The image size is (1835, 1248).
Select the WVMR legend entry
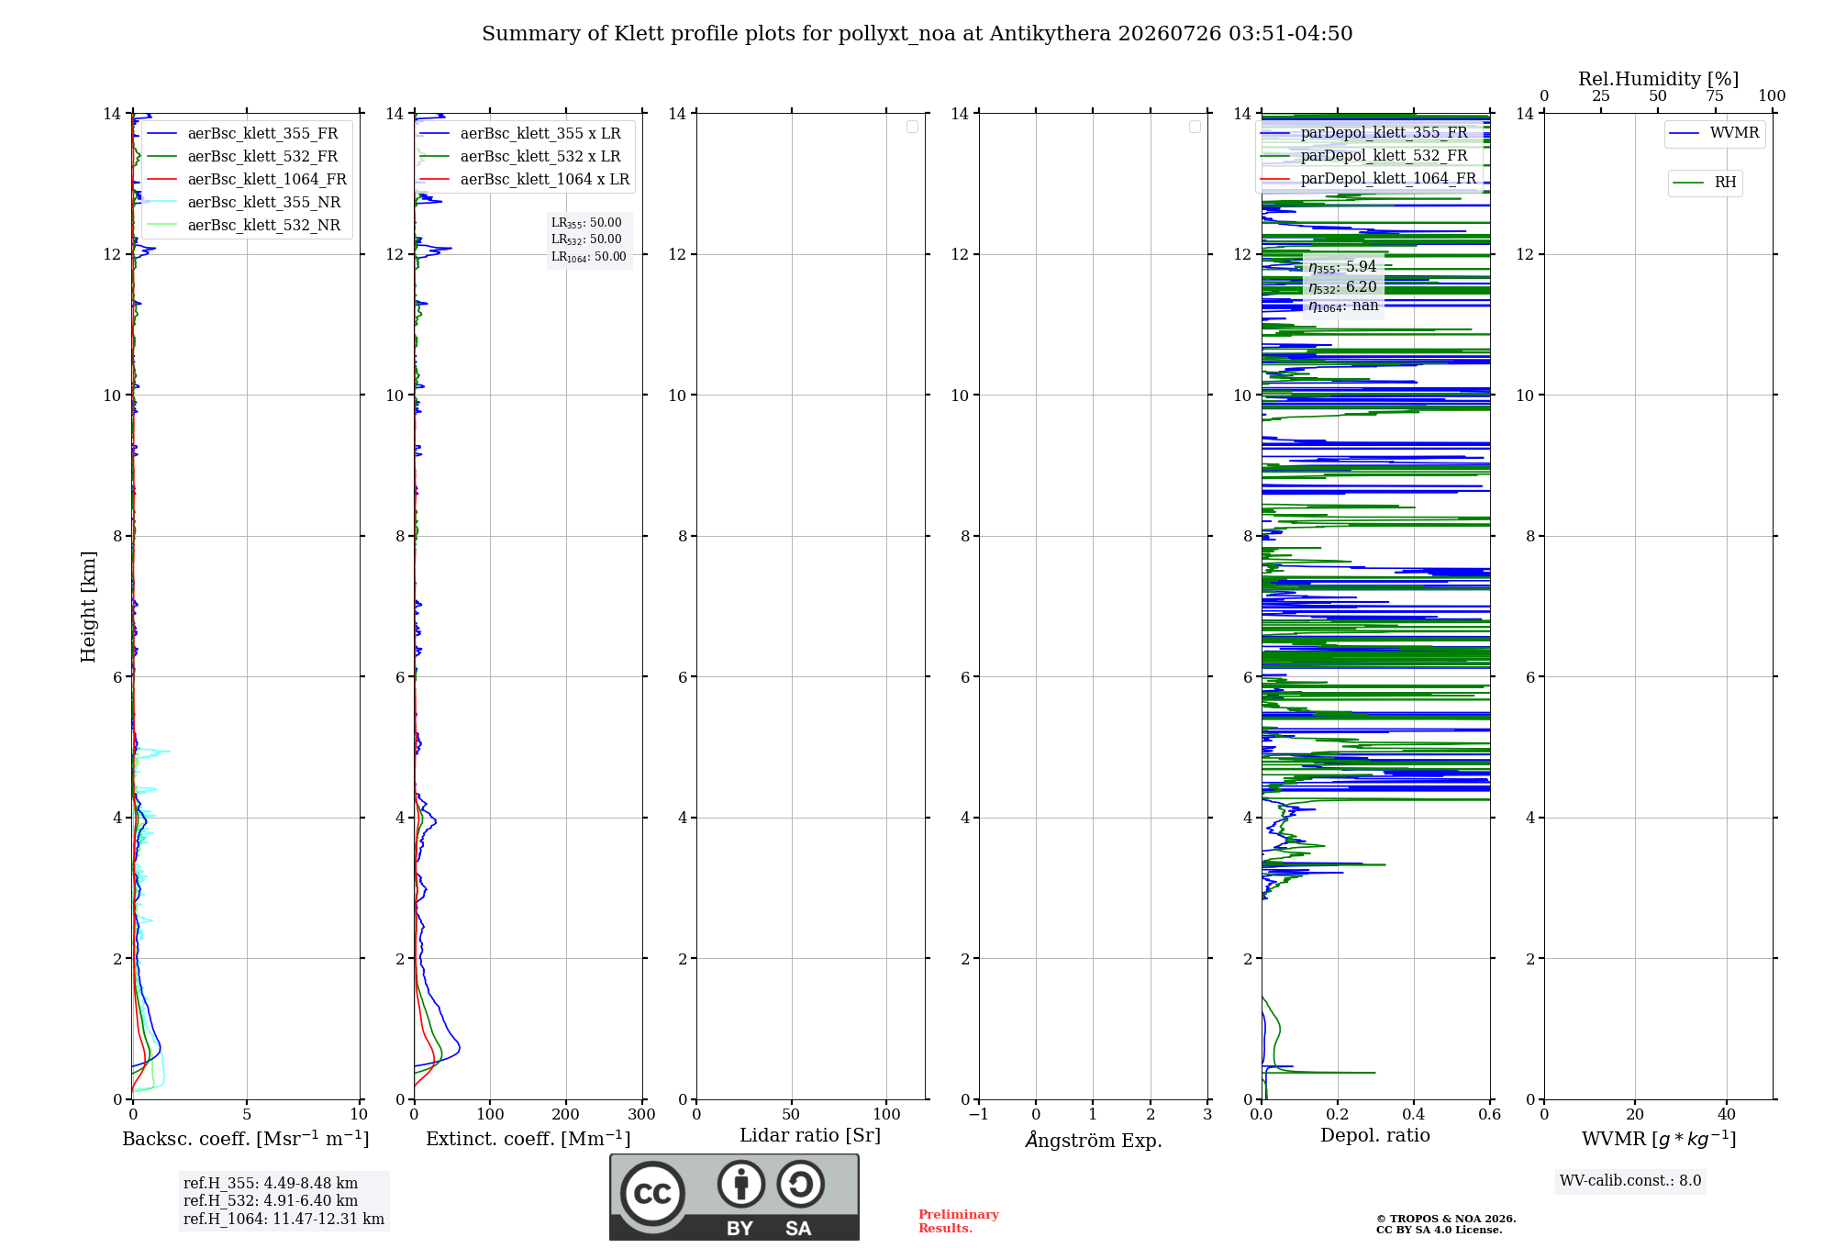[1714, 133]
